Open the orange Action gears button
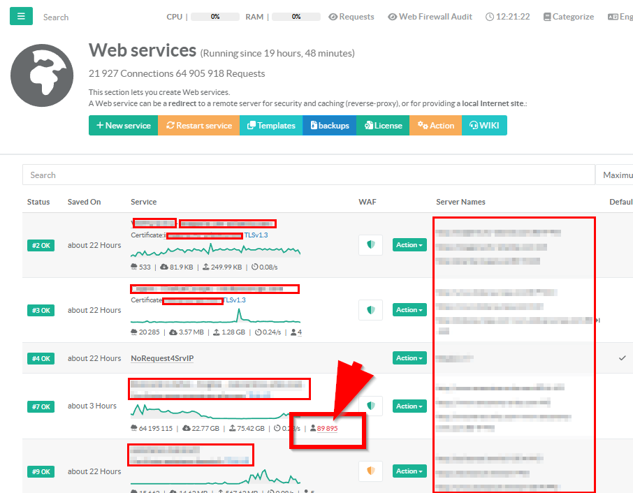Screen dimensions: 633x493 point(435,126)
